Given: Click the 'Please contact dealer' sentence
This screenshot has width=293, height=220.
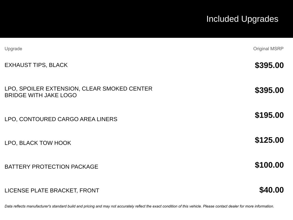Looking at the screenshot, I should tap(238, 206).
